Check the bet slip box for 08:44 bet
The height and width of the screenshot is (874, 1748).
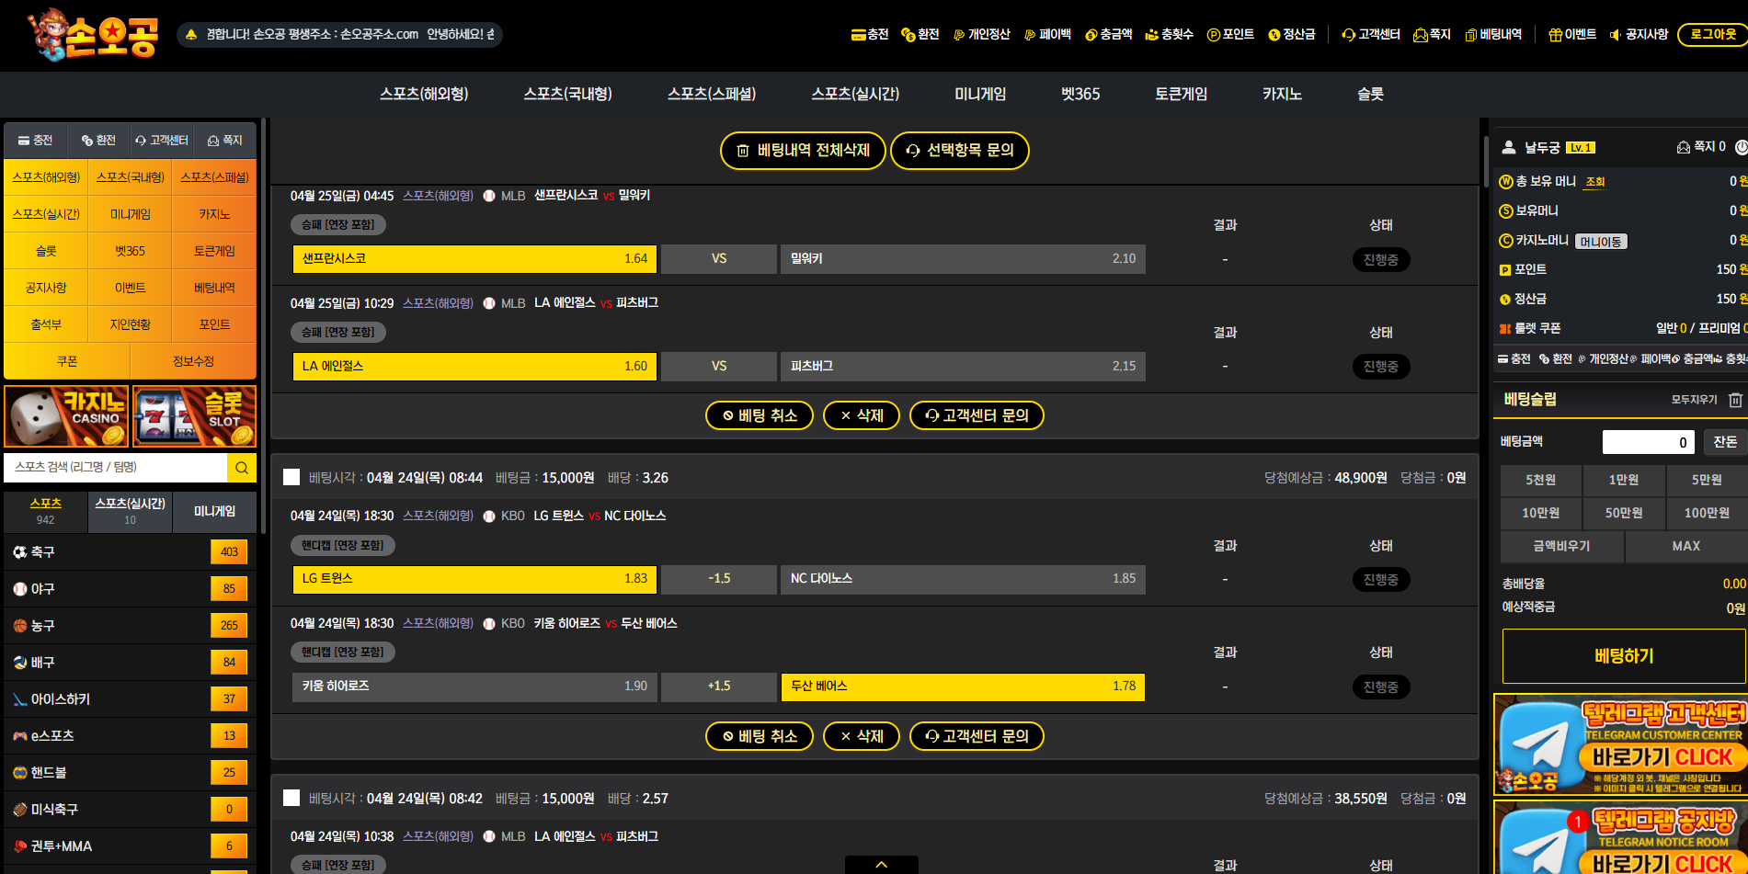pyautogui.click(x=291, y=478)
